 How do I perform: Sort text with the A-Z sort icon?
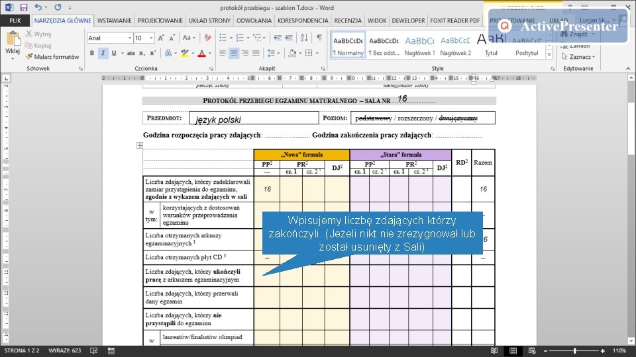304,38
